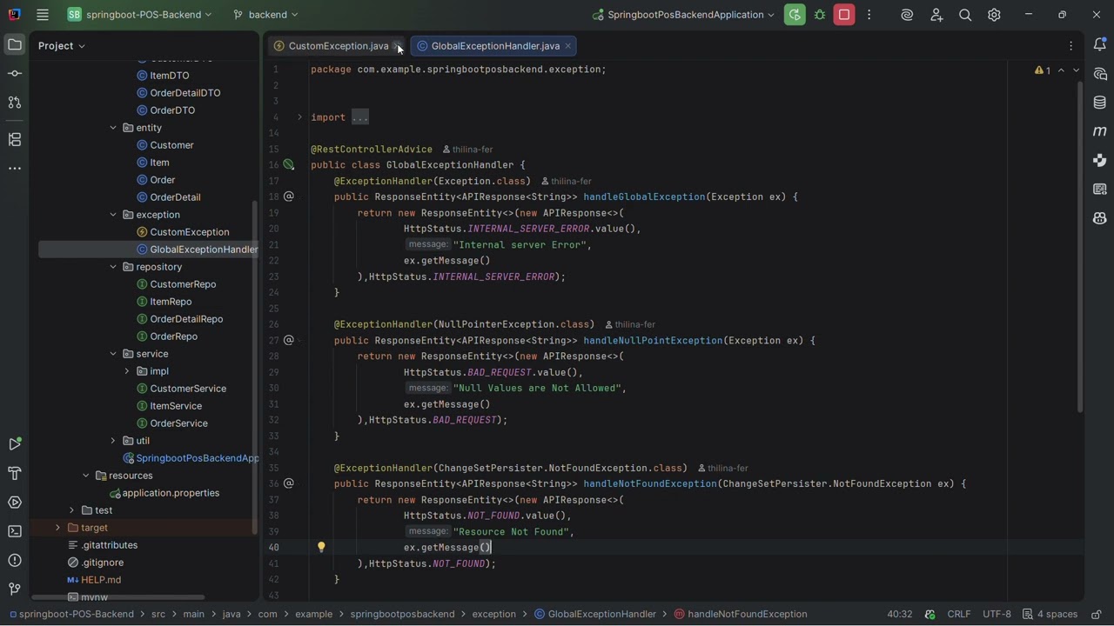Open the AI Assistant swirl icon in toolbar
The height and width of the screenshot is (626, 1114).
[x=907, y=15]
